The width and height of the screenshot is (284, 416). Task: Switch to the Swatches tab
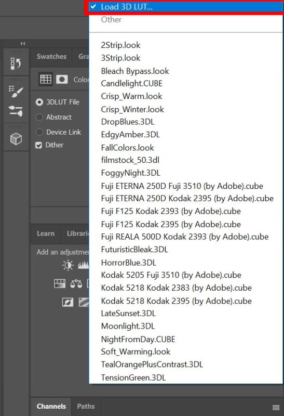coord(52,57)
